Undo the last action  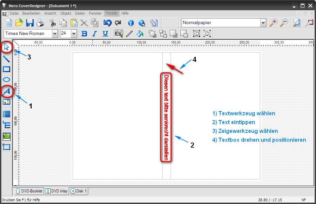tap(107, 23)
